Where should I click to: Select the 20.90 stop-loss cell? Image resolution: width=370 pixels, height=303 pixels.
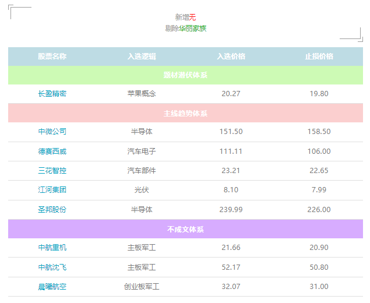click(x=319, y=248)
